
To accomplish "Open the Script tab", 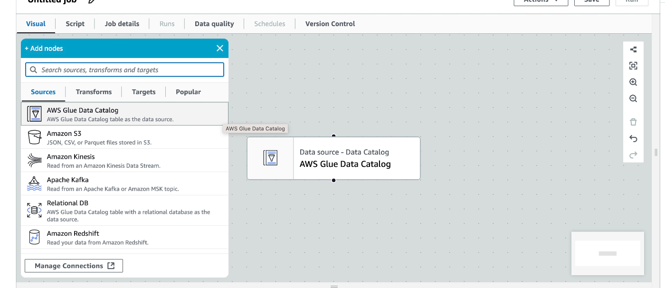I will 75,24.
